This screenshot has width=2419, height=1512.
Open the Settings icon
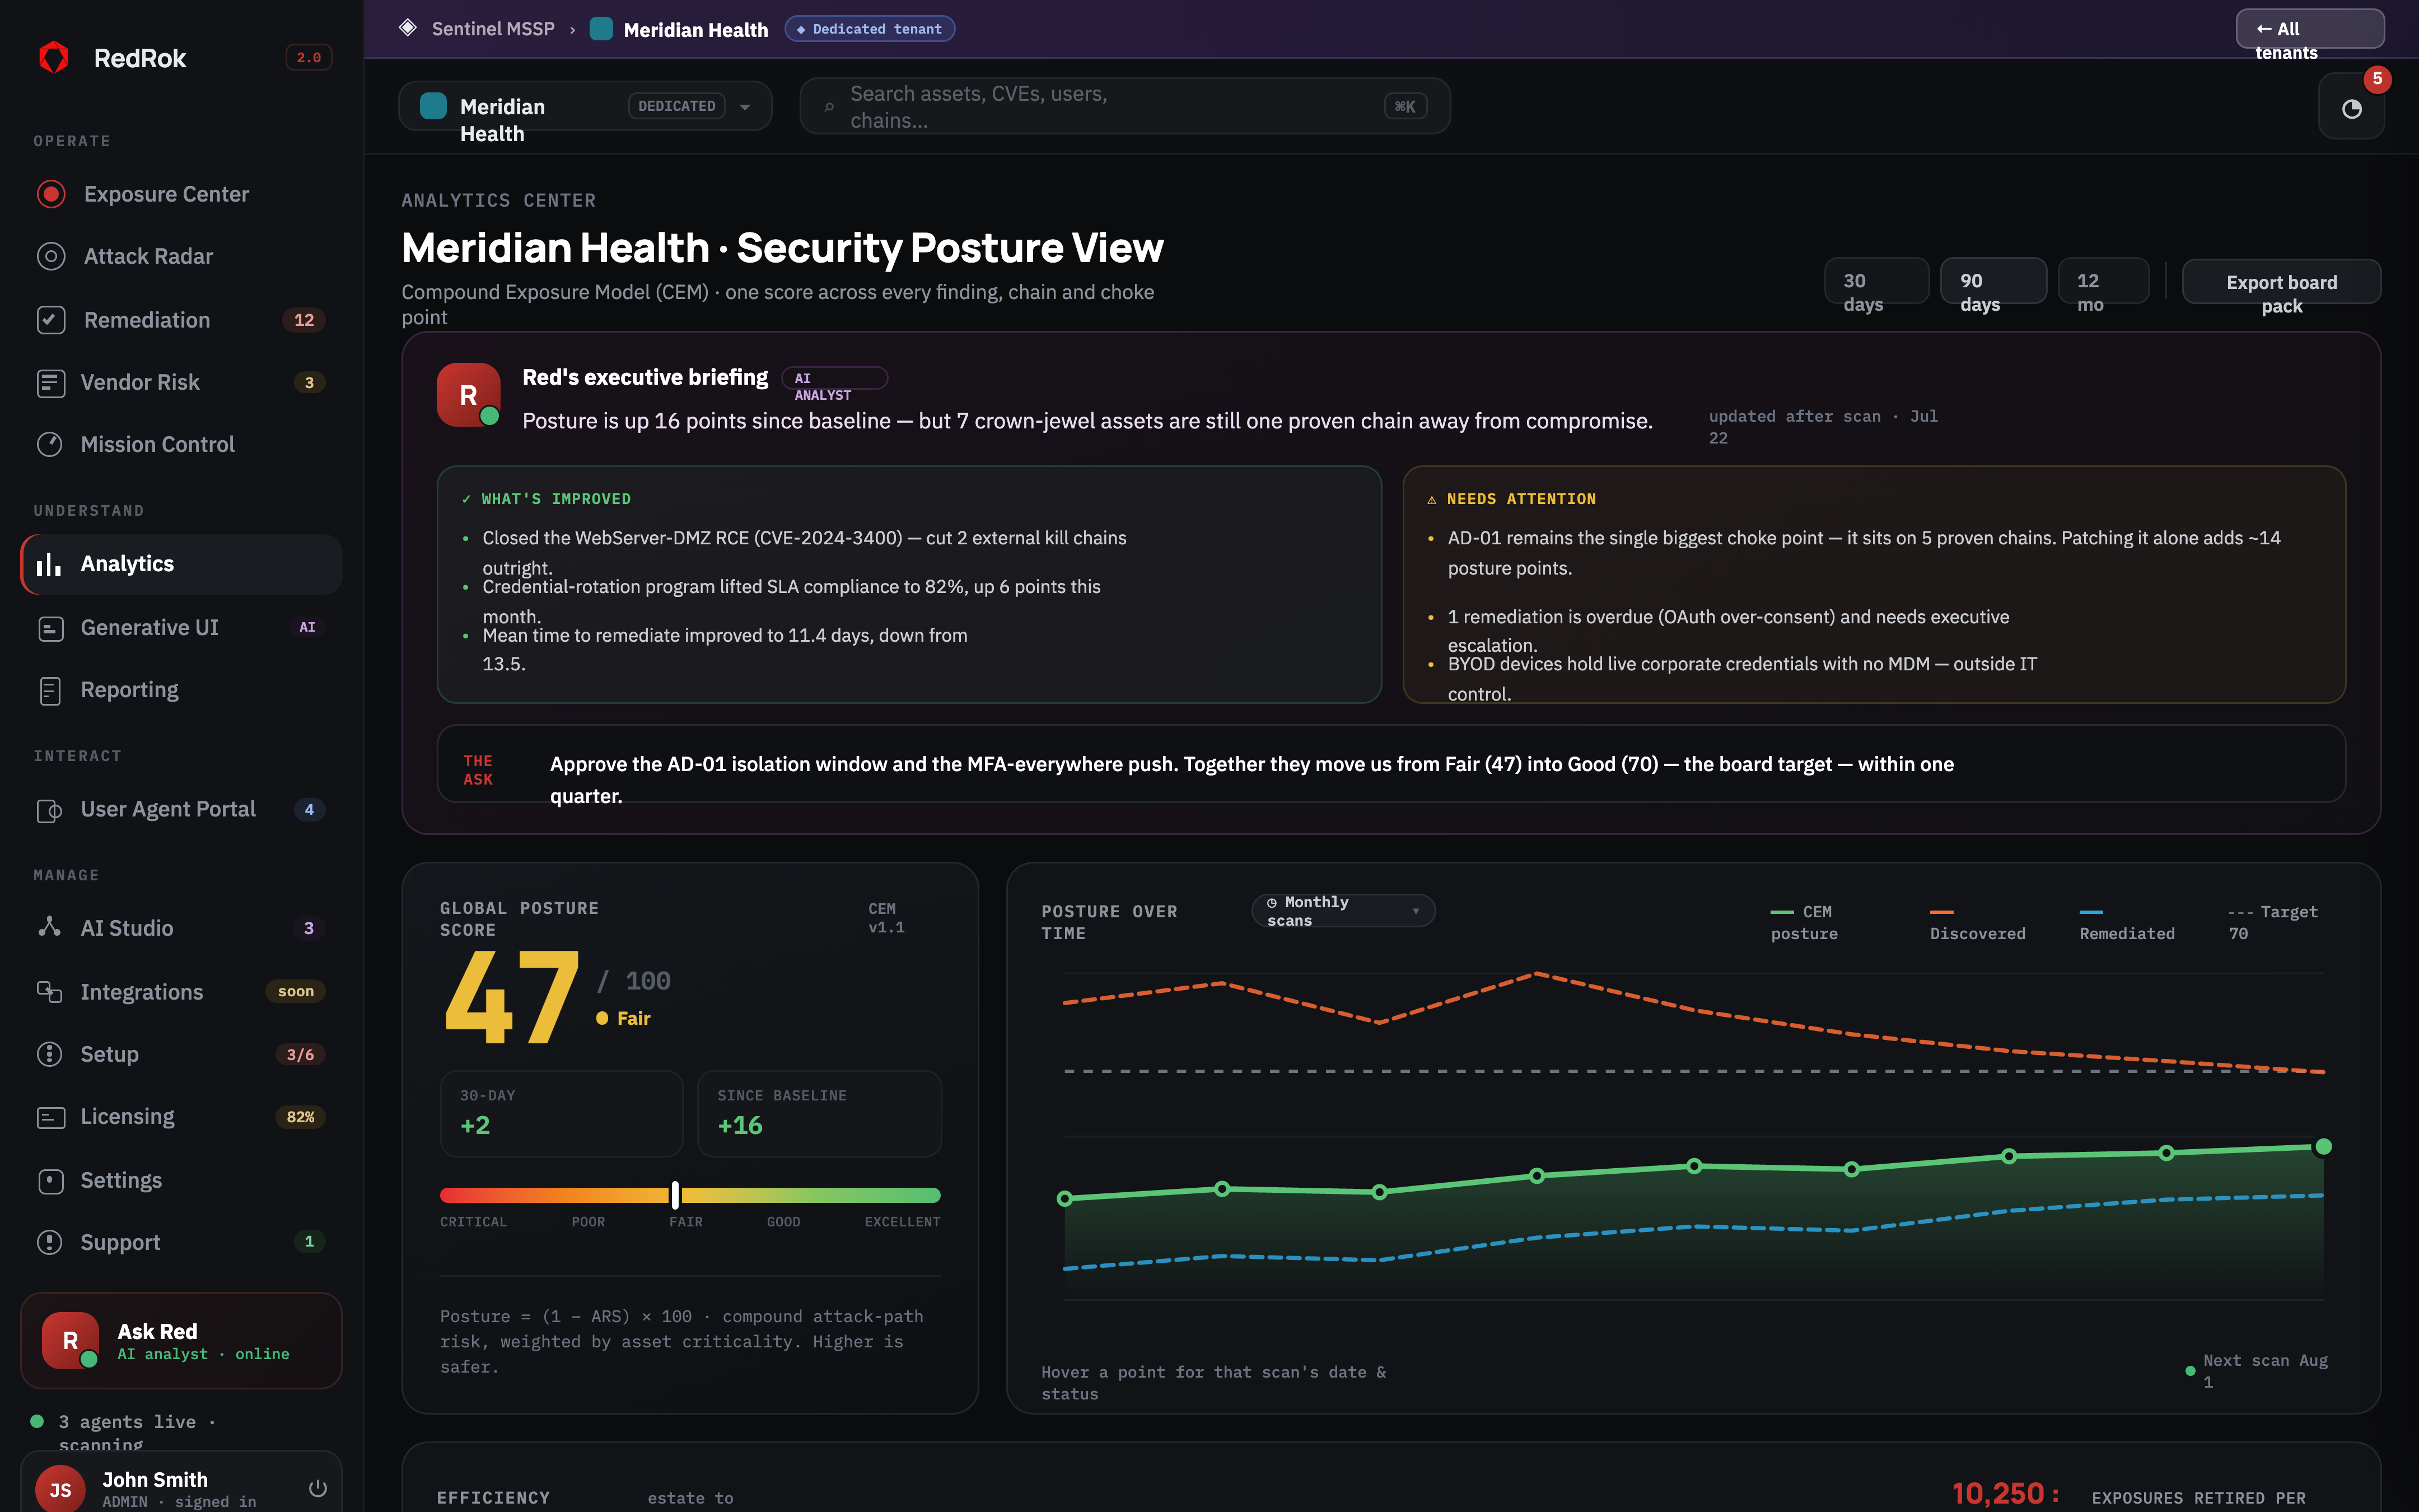pyautogui.click(x=50, y=1181)
